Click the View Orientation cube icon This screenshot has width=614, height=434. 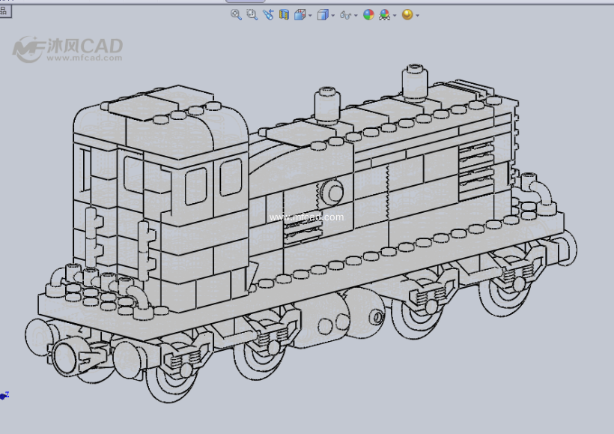pos(300,14)
